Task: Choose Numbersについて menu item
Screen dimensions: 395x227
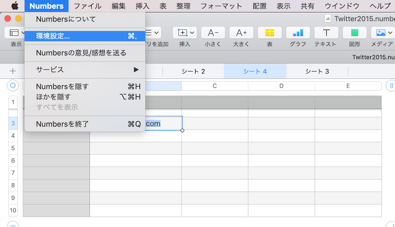Action: 85,19
